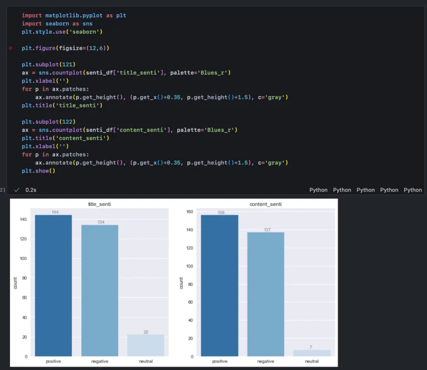427x370 pixels.
Task: Click the content_senti chart title
Action: coord(266,204)
